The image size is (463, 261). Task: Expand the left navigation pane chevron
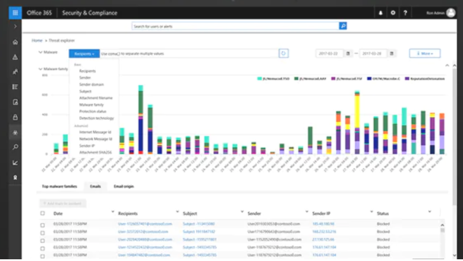15,26
